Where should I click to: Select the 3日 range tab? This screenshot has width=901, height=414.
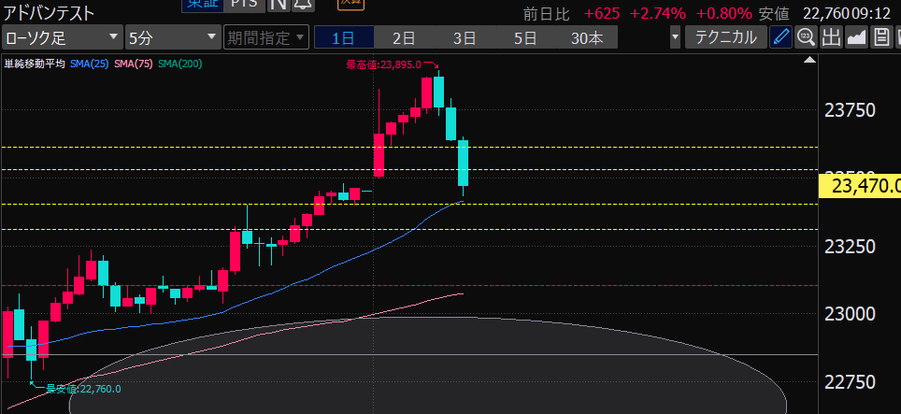pos(465,38)
